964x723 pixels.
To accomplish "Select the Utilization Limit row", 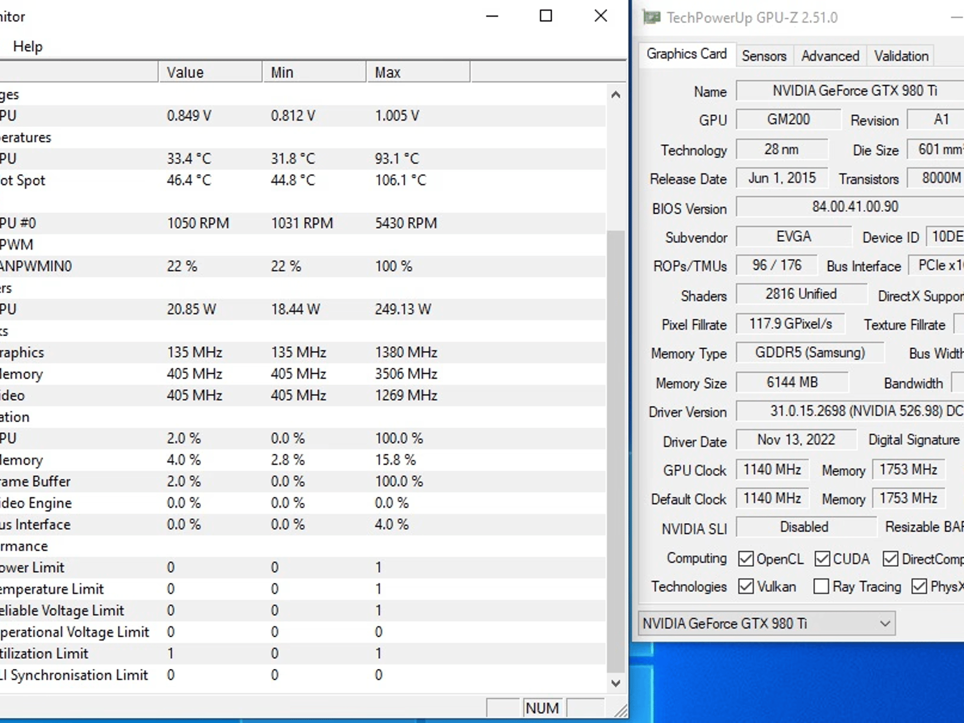I will 303,653.
